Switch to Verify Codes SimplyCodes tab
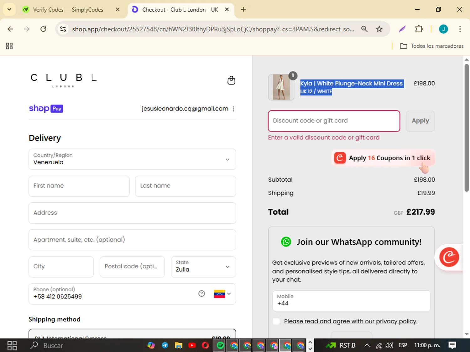Image resolution: width=470 pixels, height=352 pixels. click(68, 10)
